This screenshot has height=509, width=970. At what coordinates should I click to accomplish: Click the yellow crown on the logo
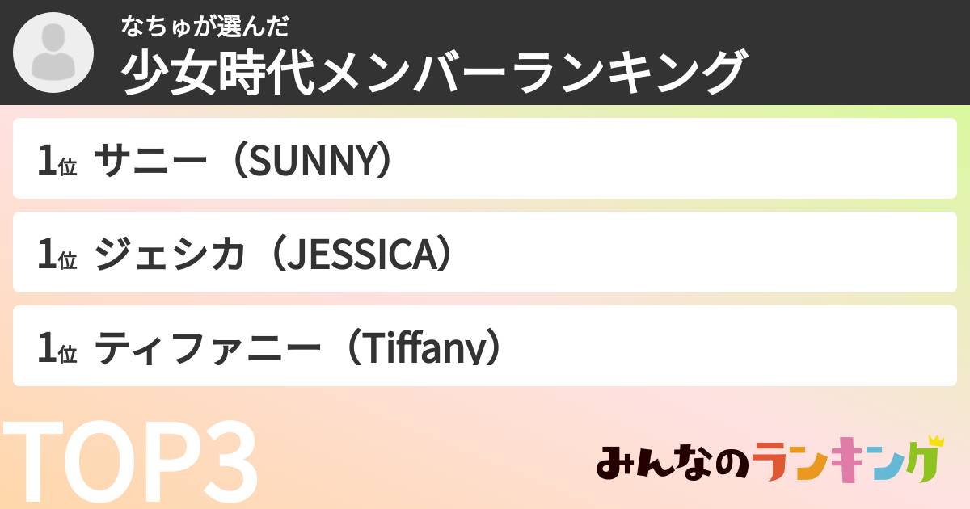tap(935, 442)
